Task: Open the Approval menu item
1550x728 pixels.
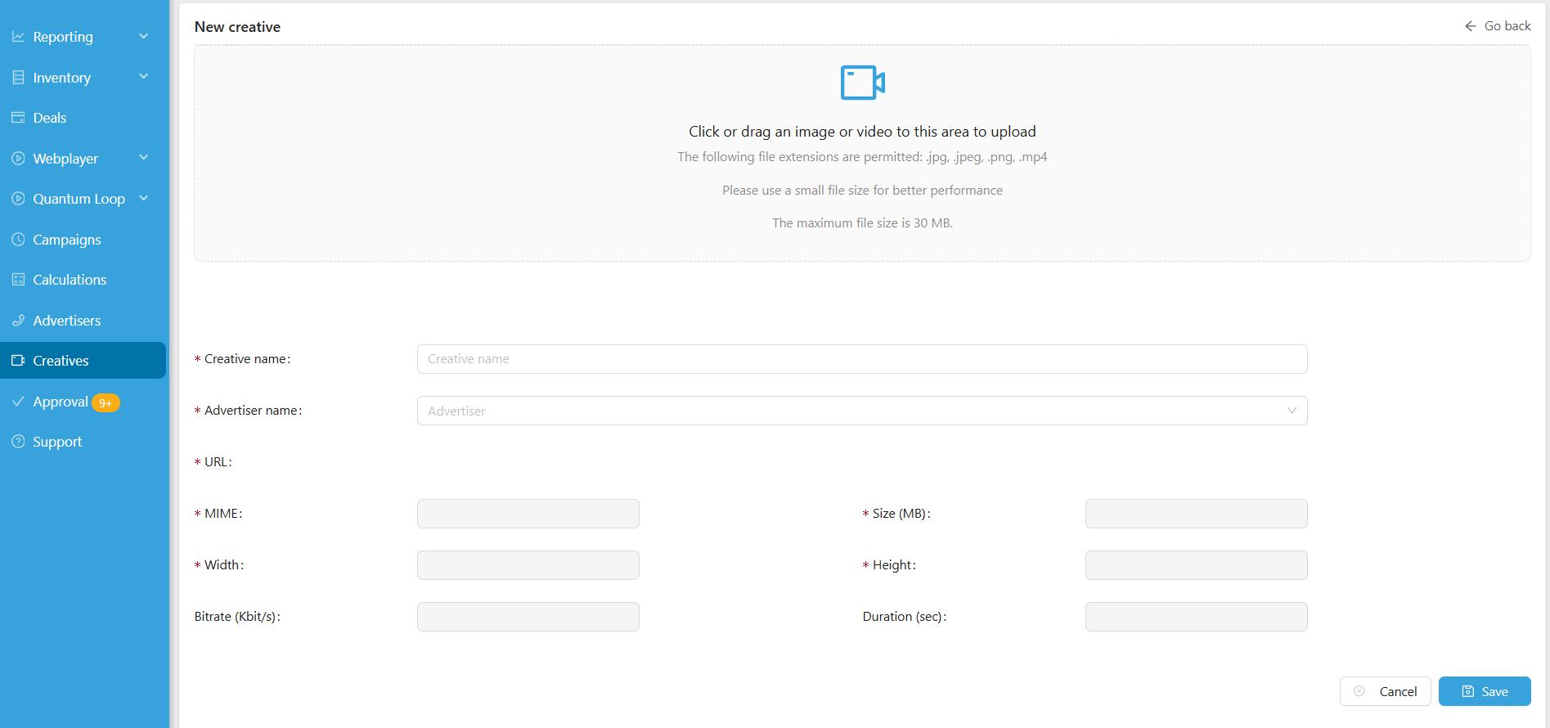Action: pyautogui.click(x=61, y=402)
